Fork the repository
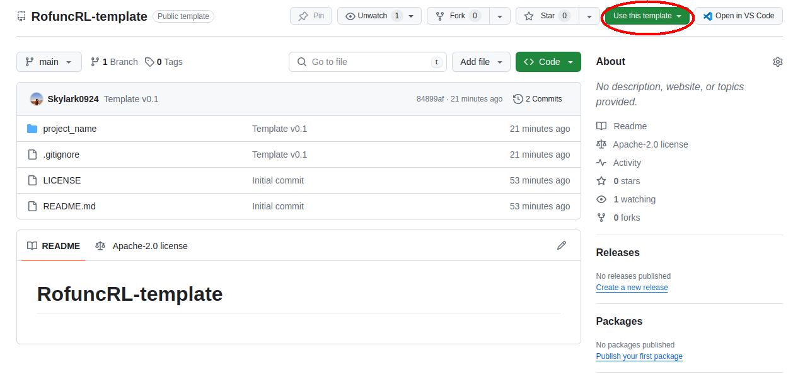 pos(458,16)
